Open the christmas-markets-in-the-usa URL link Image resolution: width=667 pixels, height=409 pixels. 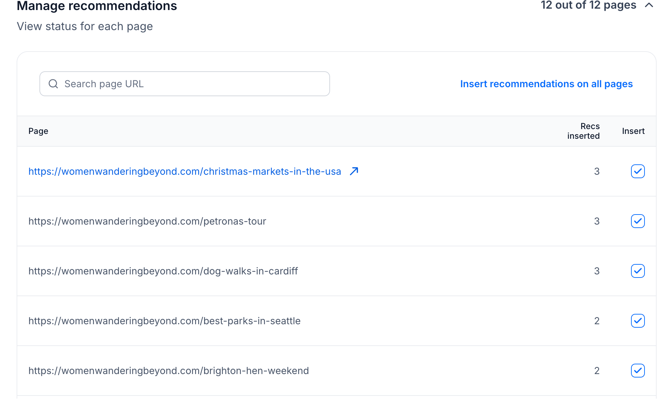[x=184, y=171]
